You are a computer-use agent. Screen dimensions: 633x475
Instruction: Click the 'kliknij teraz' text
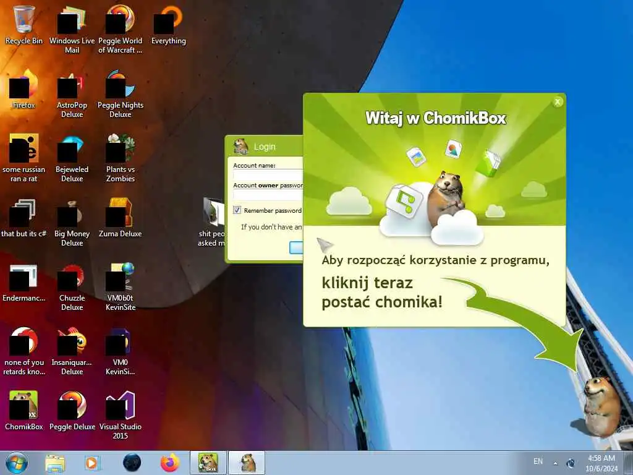[x=367, y=283]
